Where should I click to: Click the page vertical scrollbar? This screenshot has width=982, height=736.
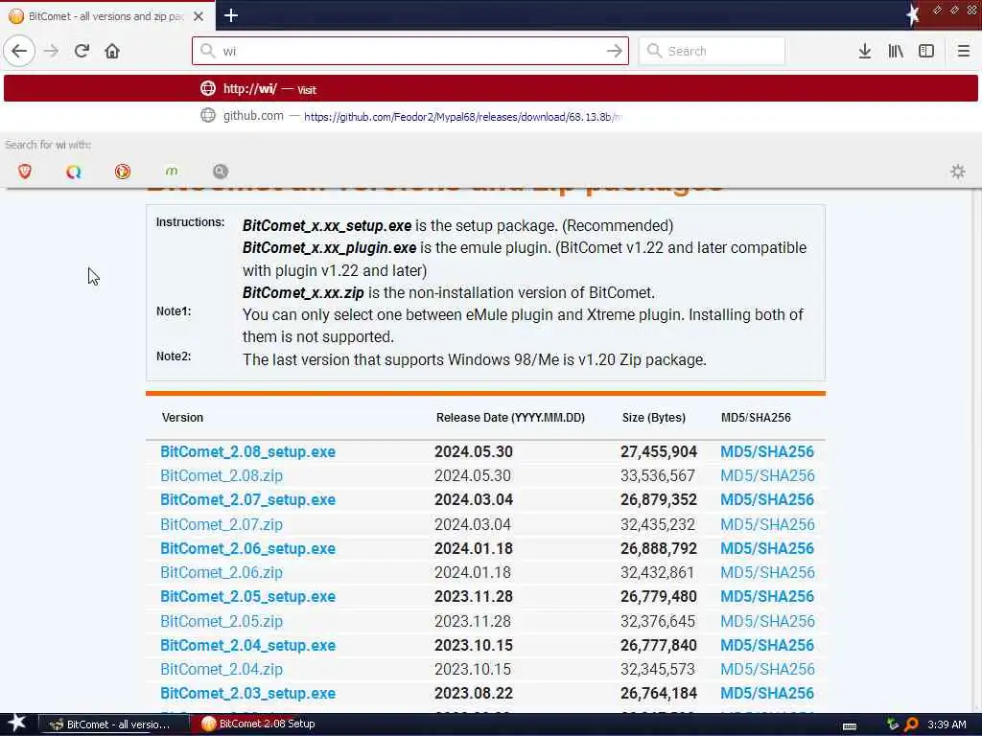pyautogui.click(x=976, y=450)
